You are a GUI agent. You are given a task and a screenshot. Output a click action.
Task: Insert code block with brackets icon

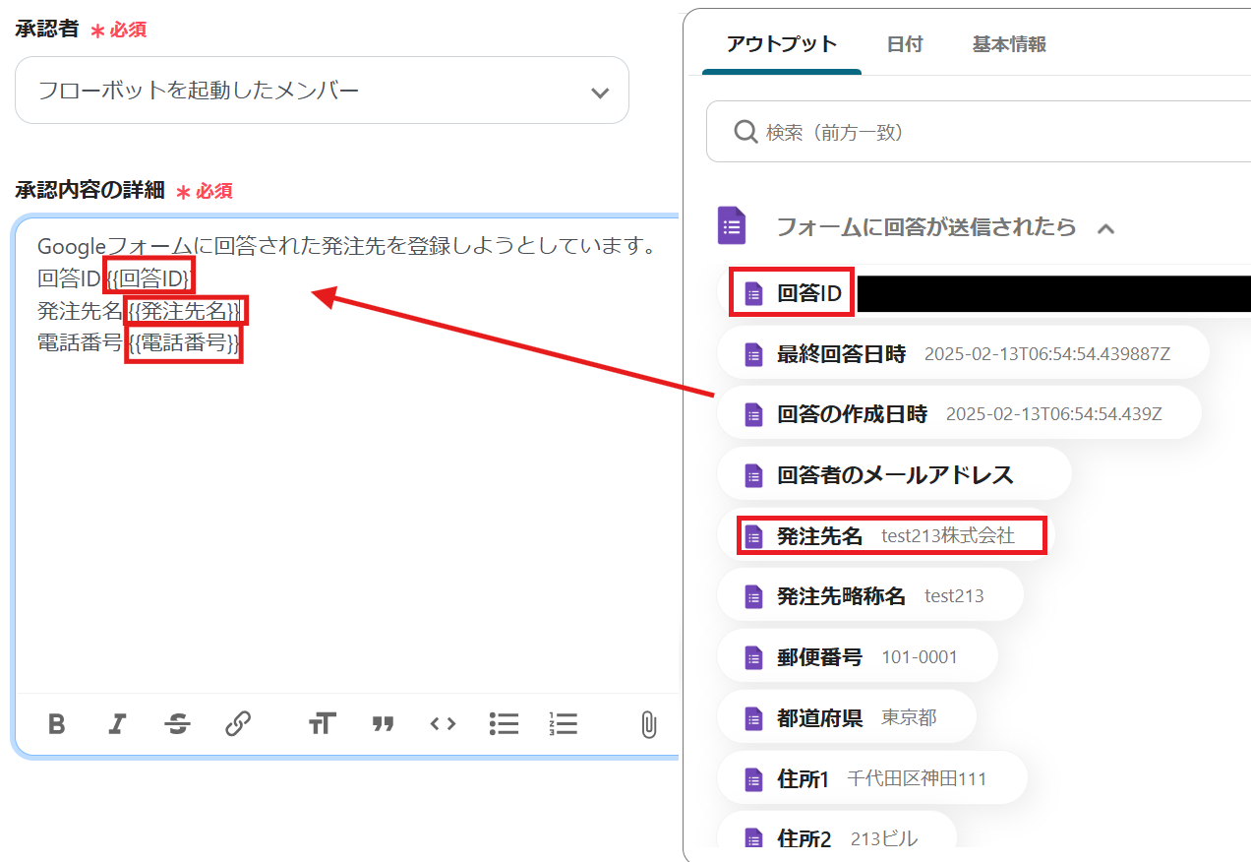tap(443, 724)
